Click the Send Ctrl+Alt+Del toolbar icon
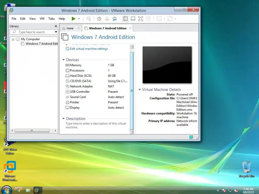This screenshot has width=259, height=194. pos(89,19)
